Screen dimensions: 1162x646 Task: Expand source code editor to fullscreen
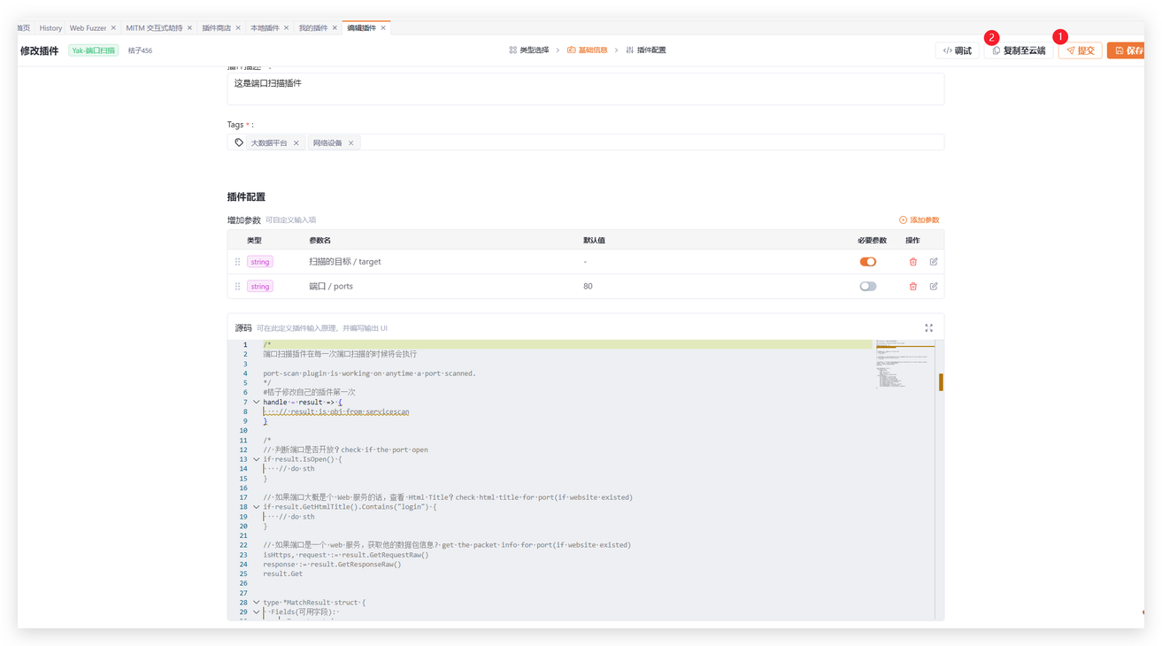tap(928, 328)
